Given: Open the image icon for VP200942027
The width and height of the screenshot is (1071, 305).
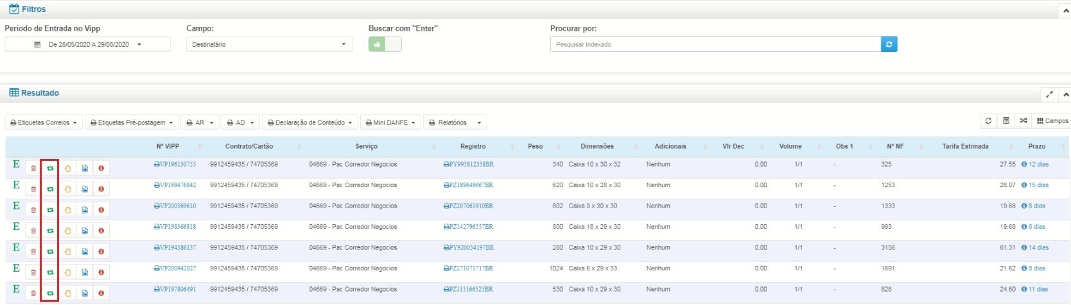Looking at the screenshot, I should pyautogui.click(x=84, y=272).
